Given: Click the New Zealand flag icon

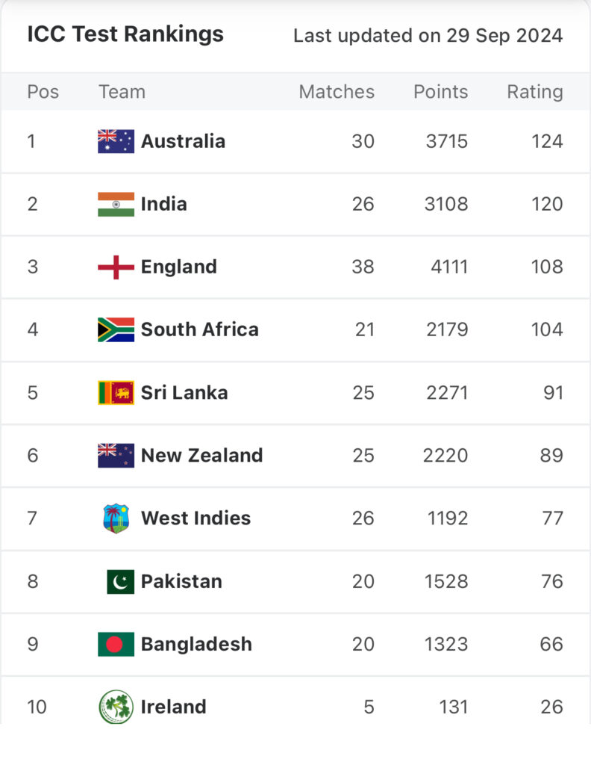Looking at the screenshot, I should tap(116, 456).
